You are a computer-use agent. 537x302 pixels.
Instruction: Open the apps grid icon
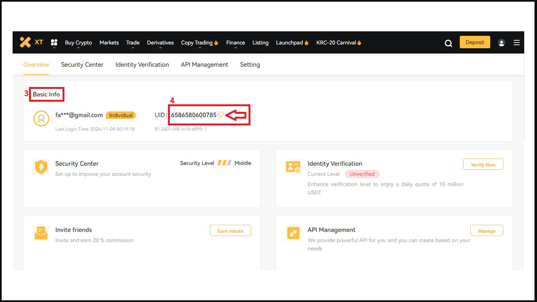[x=54, y=42]
